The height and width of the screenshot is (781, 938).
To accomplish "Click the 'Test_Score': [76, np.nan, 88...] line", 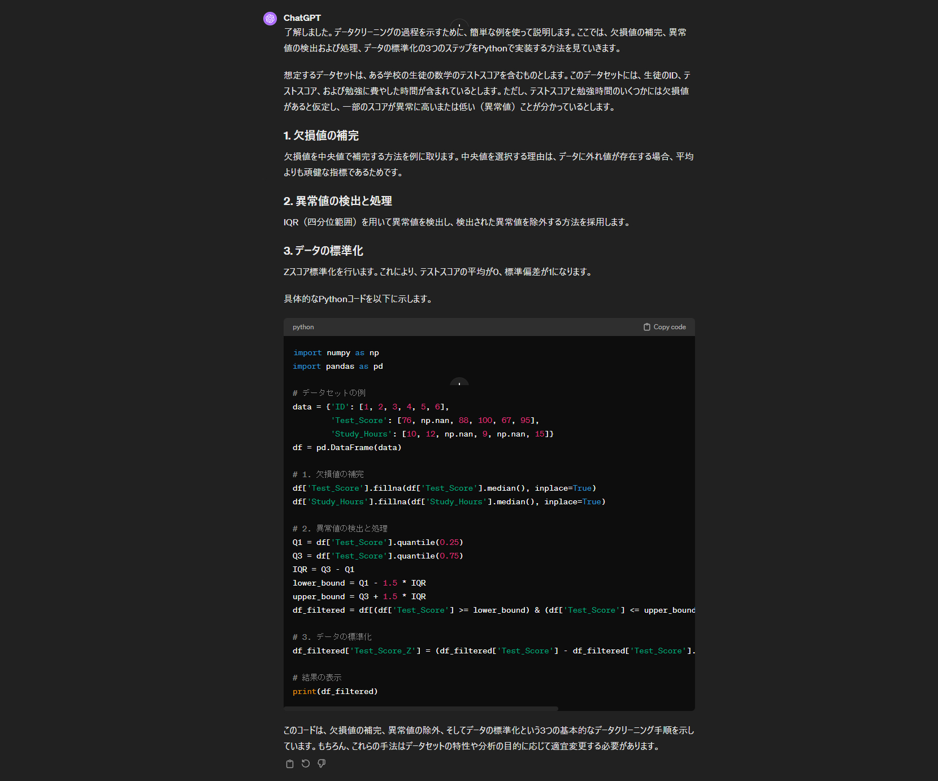I will [435, 421].
